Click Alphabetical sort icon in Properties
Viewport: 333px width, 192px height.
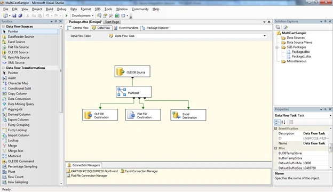[283, 122]
